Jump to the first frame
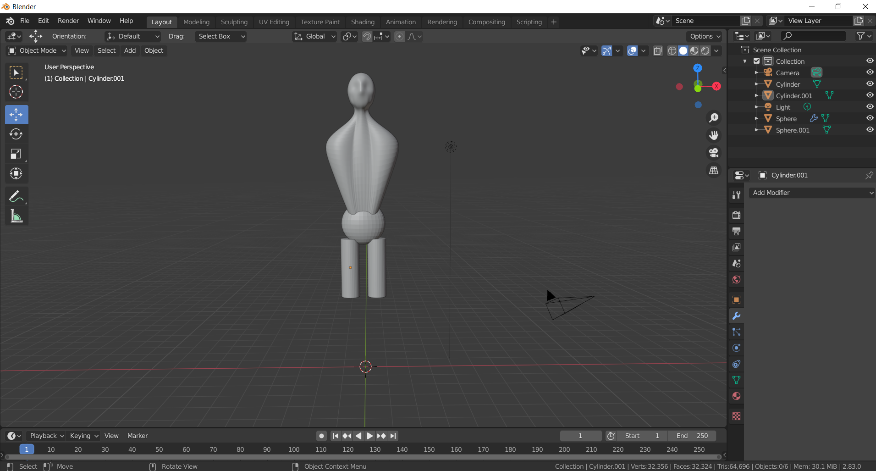Screen dimensions: 876x471 tap(335, 436)
